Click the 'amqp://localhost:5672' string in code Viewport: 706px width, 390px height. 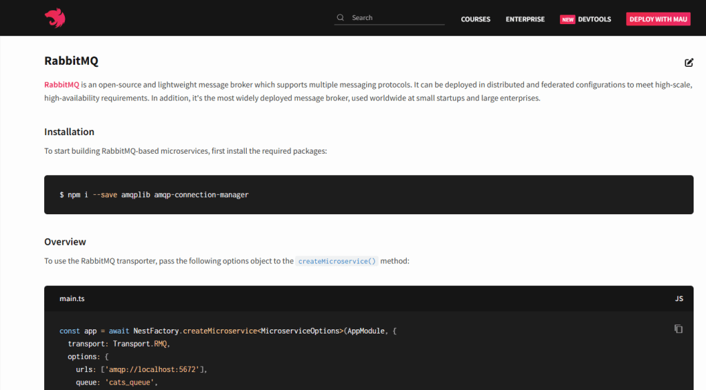coord(152,369)
